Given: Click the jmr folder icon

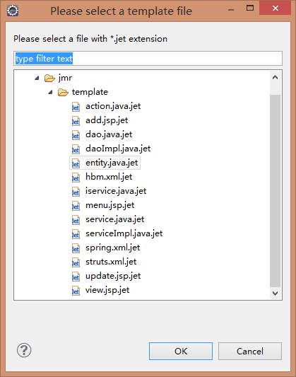Looking at the screenshot, I should (x=49, y=78).
